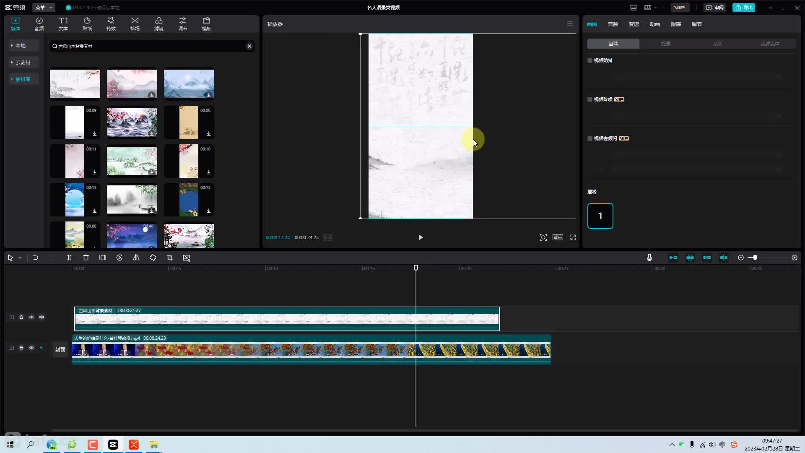Image resolution: width=805 pixels, height=453 pixels.
Task: Toggle auto snapping icon in timeline toolbar
Action: click(x=690, y=258)
